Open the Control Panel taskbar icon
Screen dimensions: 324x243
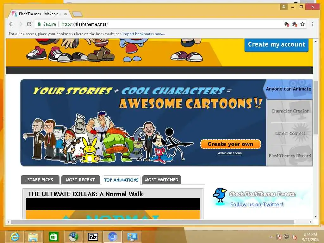(132, 237)
